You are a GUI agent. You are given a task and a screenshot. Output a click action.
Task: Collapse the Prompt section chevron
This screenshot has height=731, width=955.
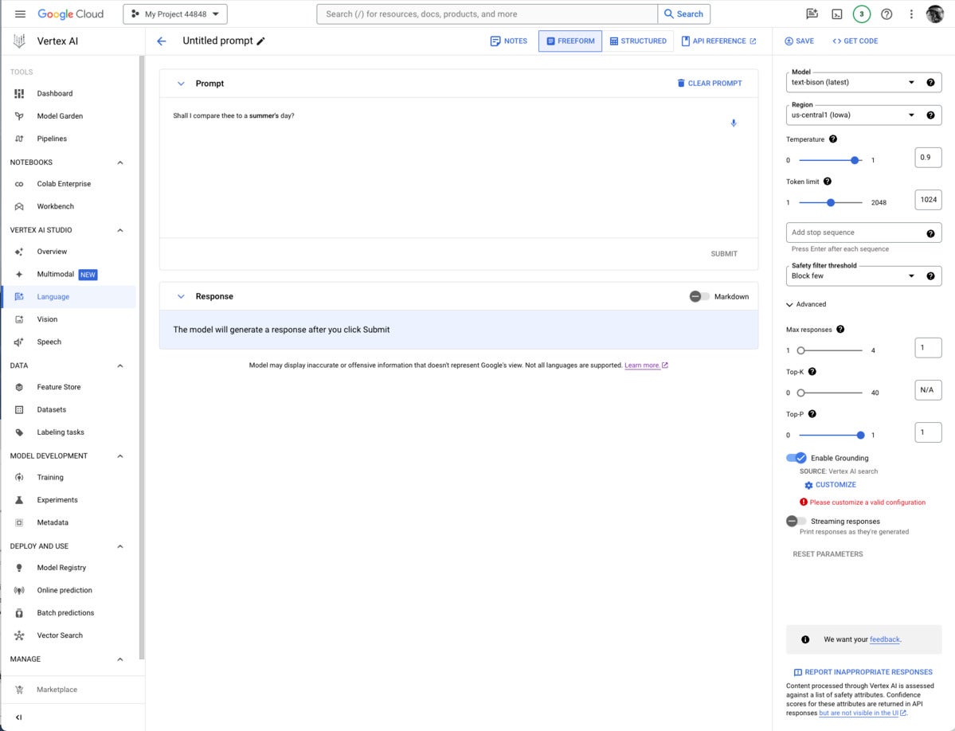181,84
